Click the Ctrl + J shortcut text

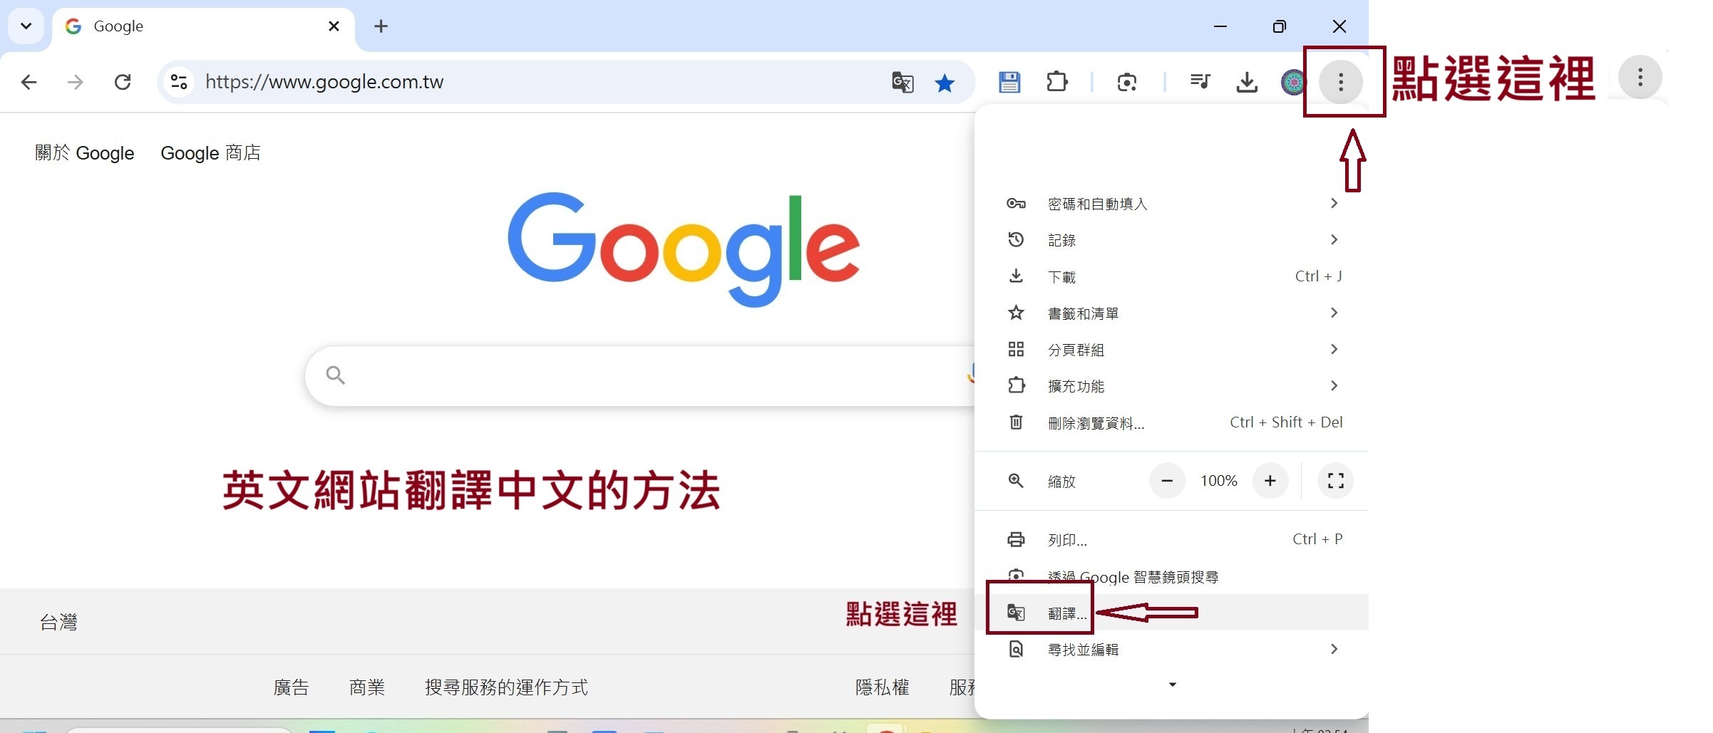pos(1318,276)
